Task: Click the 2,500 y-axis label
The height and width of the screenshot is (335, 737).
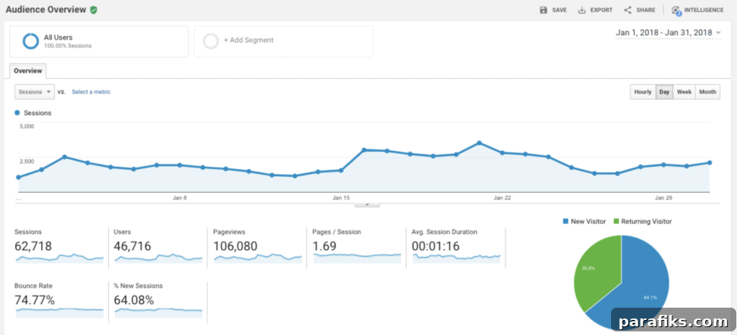Action: pyautogui.click(x=27, y=161)
